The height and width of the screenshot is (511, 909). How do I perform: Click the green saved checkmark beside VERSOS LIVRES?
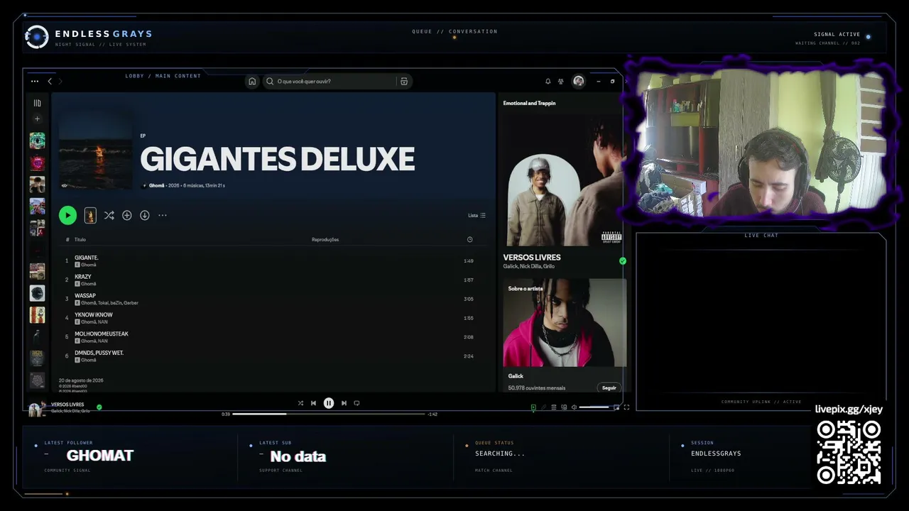(623, 261)
